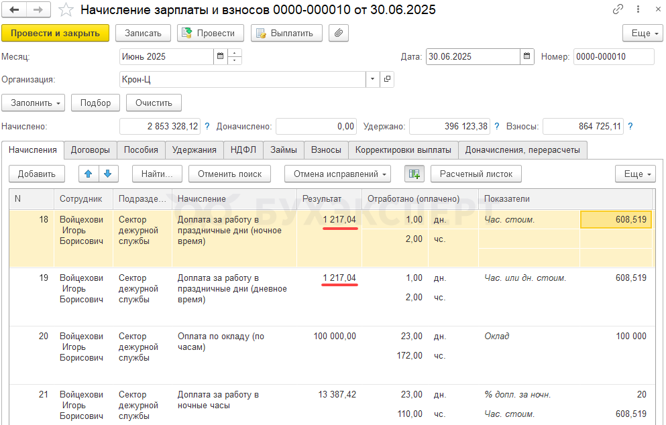Screen dimensions: 666x425
Task: Open the Заполнить dropdown button
Action: [x=33, y=103]
